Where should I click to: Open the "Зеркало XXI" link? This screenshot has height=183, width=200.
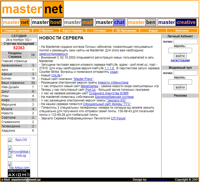(x=116, y=100)
